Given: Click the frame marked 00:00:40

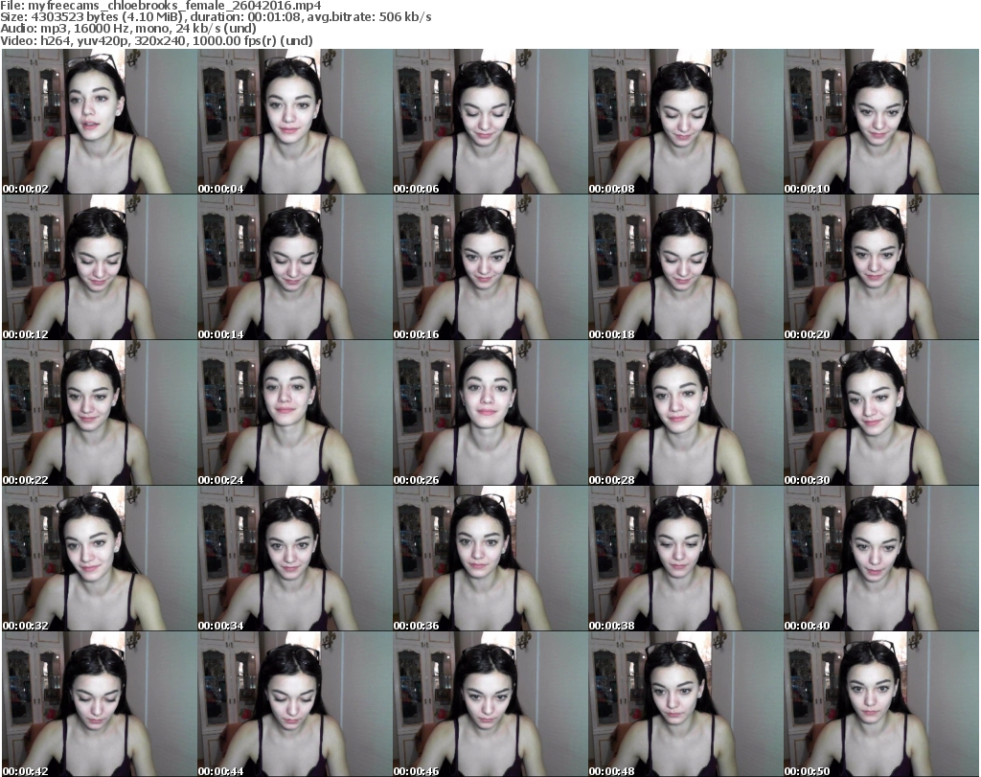Looking at the screenshot, I should [881, 559].
